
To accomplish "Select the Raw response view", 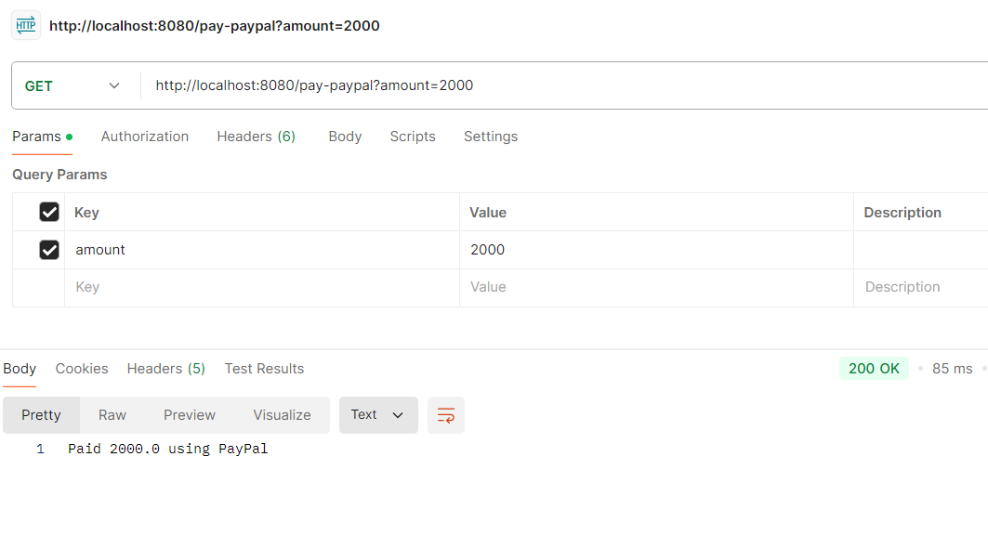I will tap(112, 415).
